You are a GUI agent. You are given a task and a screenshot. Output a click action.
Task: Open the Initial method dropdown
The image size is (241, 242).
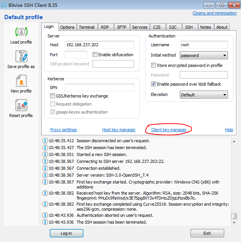(204, 55)
